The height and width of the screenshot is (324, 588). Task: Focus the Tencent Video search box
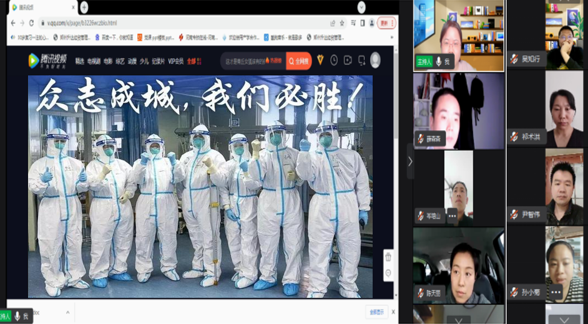253,60
